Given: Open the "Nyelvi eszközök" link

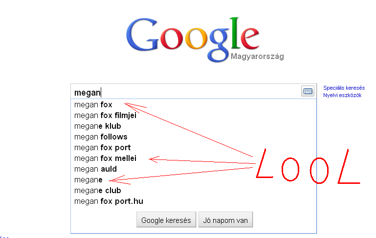Looking at the screenshot, I should [342, 96].
